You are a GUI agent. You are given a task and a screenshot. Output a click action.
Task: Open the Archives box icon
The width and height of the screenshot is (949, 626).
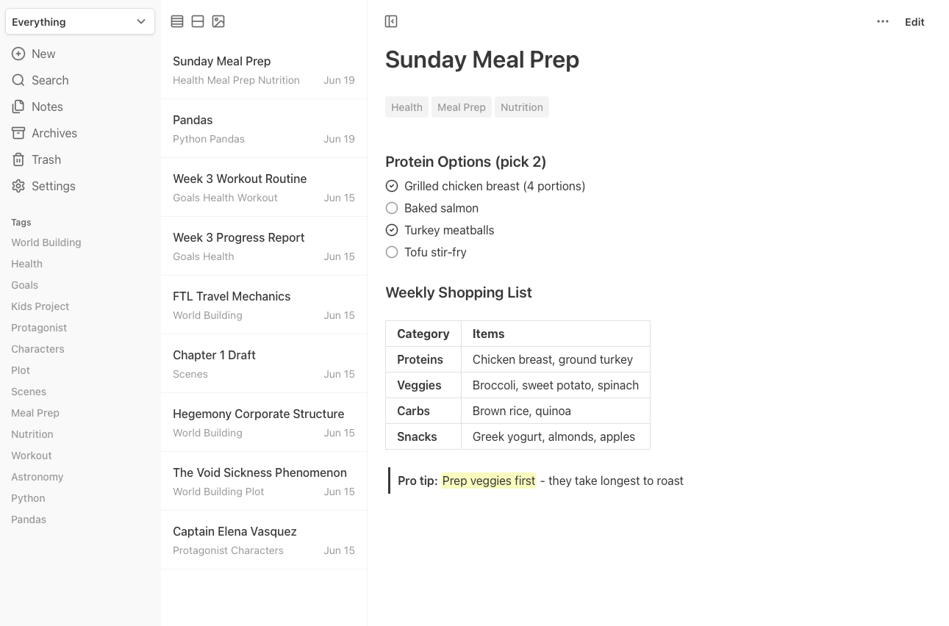[18, 133]
